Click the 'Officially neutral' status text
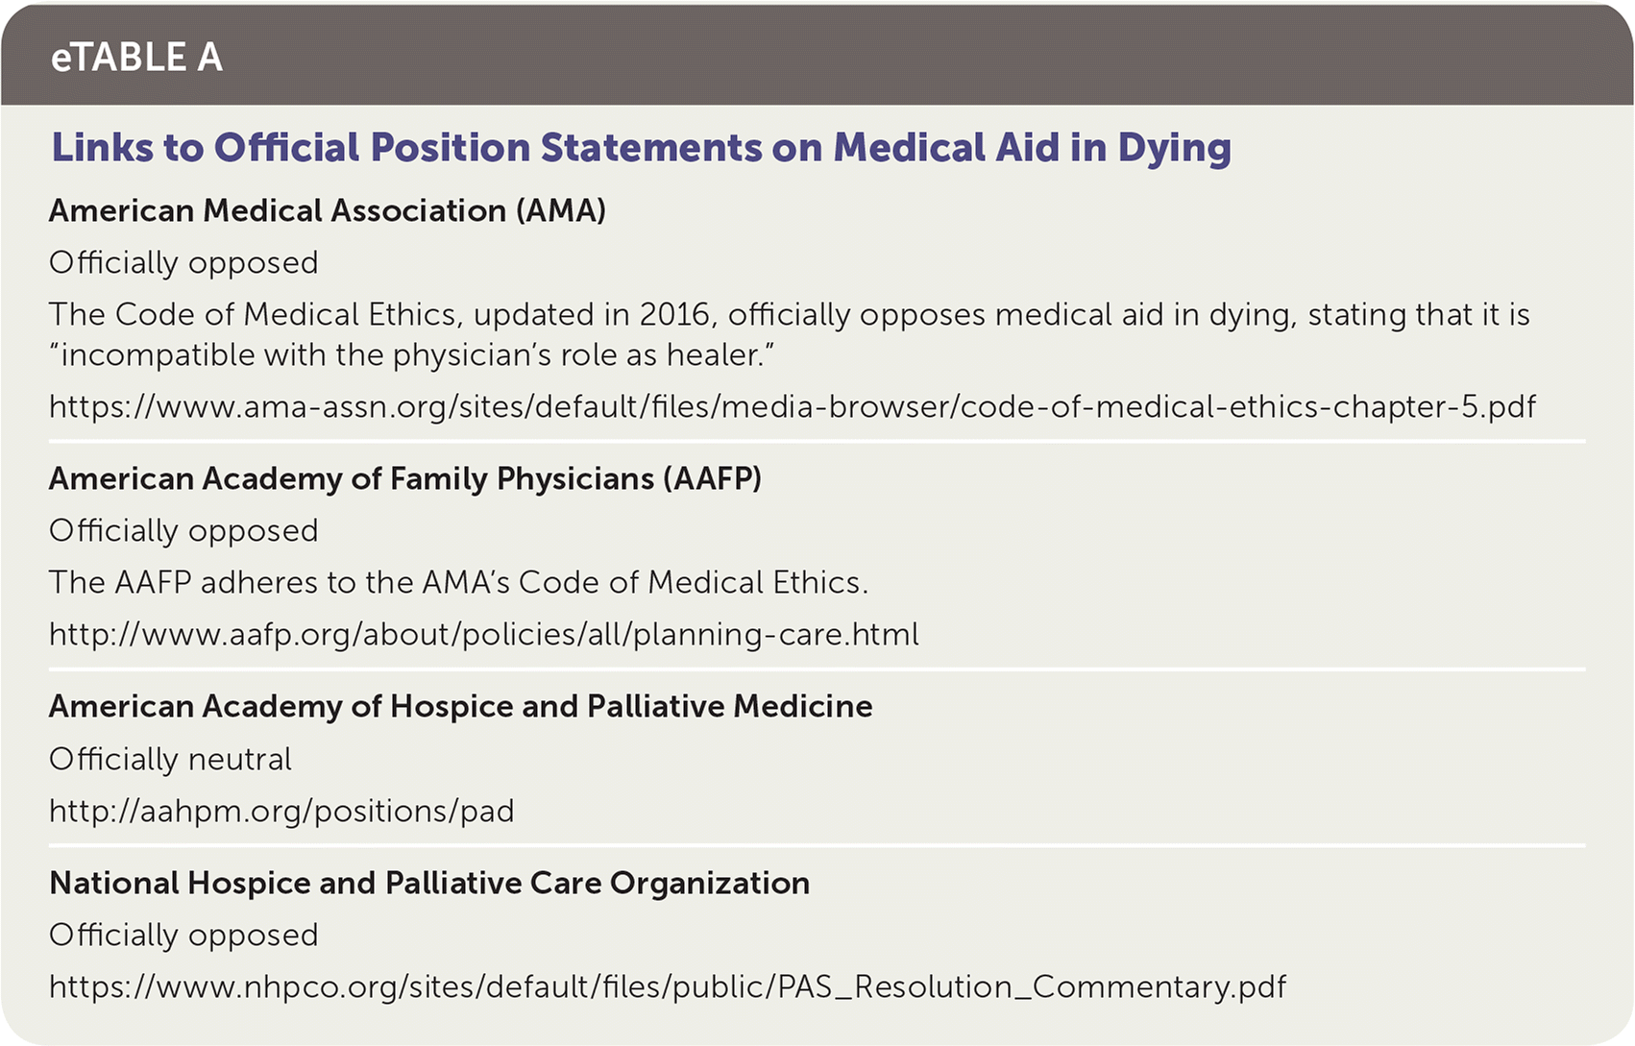Viewport: 1635px width, 1046px height. (x=170, y=759)
